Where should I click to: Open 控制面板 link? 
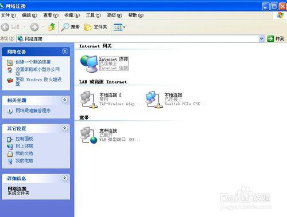click(24, 139)
